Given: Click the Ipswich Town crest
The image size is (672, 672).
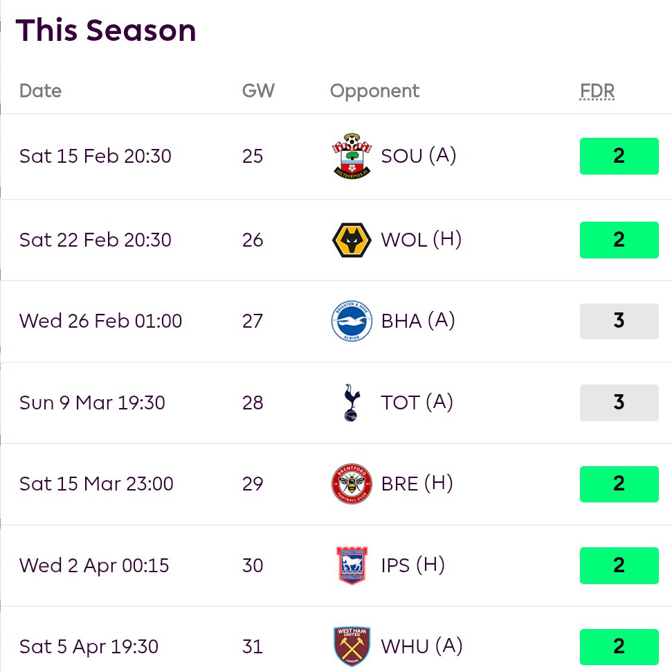Looking at the screenshot, I should click(352, 566).
